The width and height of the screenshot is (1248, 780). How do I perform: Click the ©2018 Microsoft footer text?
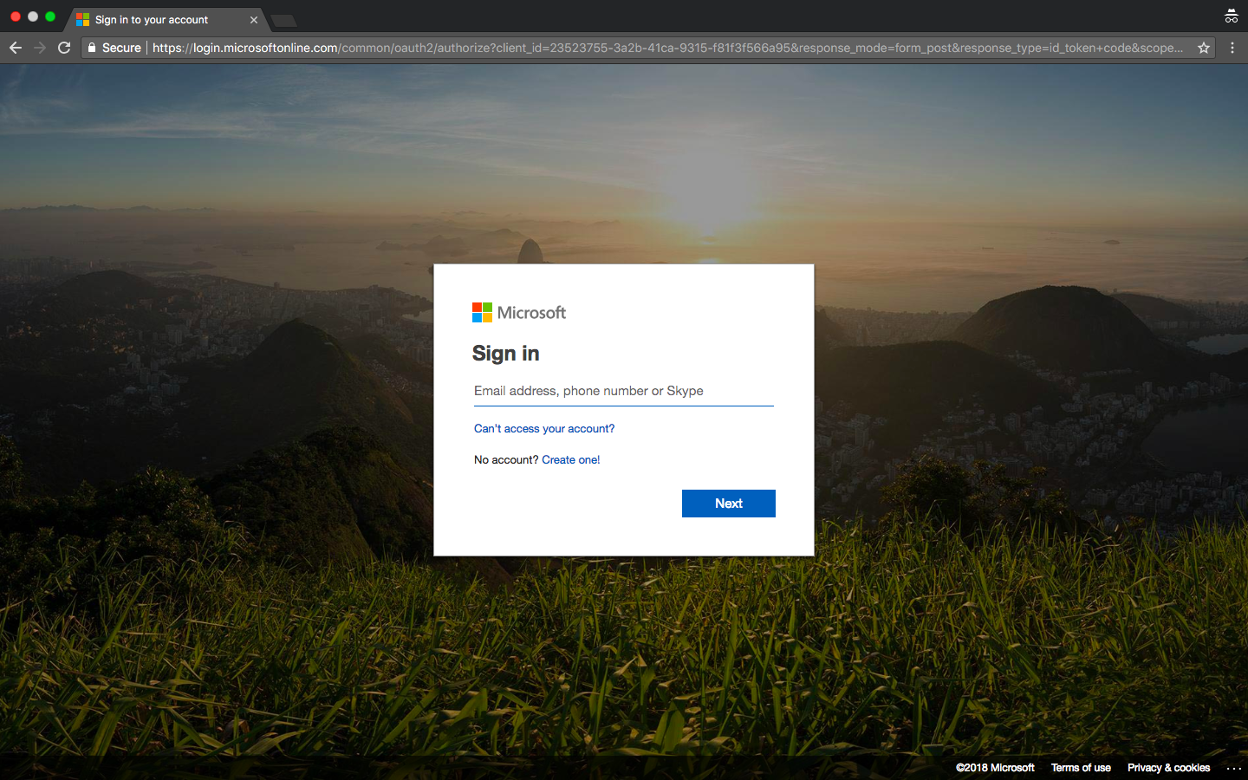click(x=995, y=768)
